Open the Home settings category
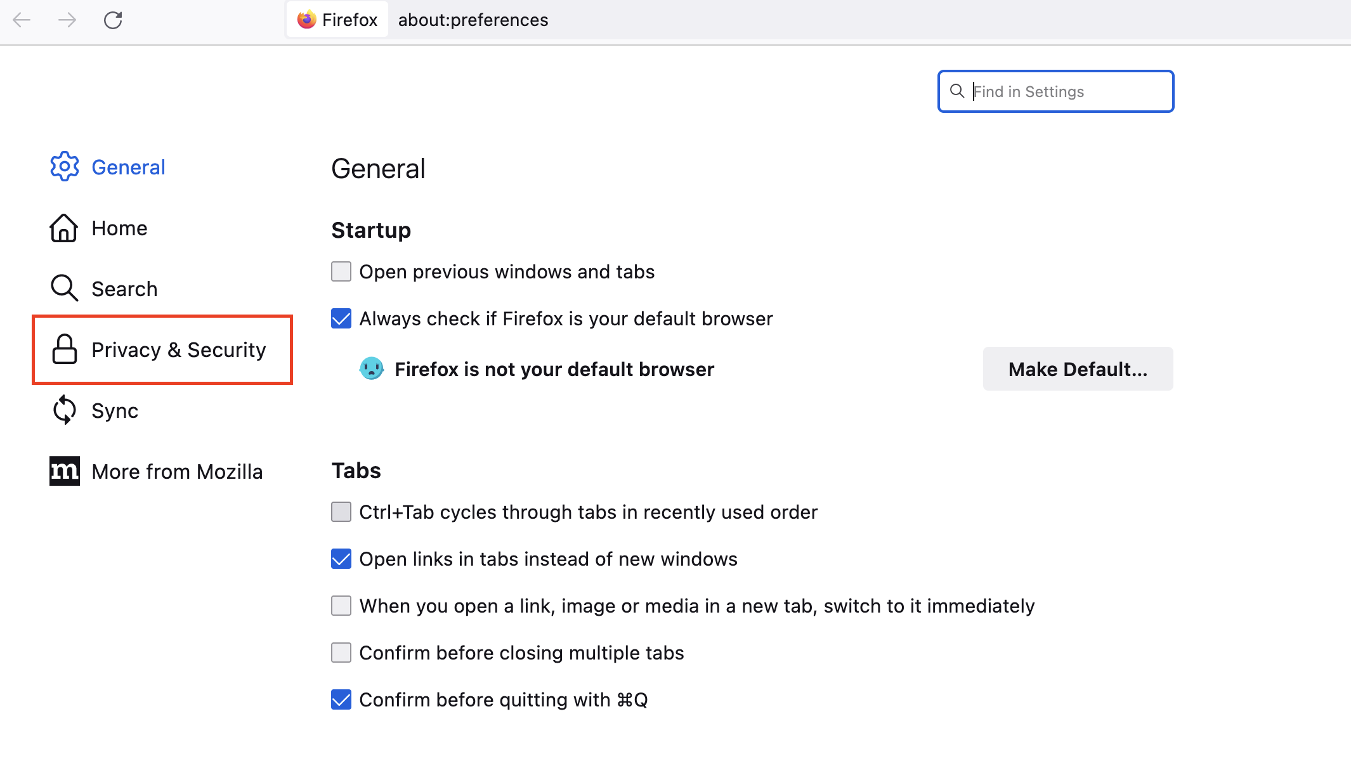 [x=99, y=228]
